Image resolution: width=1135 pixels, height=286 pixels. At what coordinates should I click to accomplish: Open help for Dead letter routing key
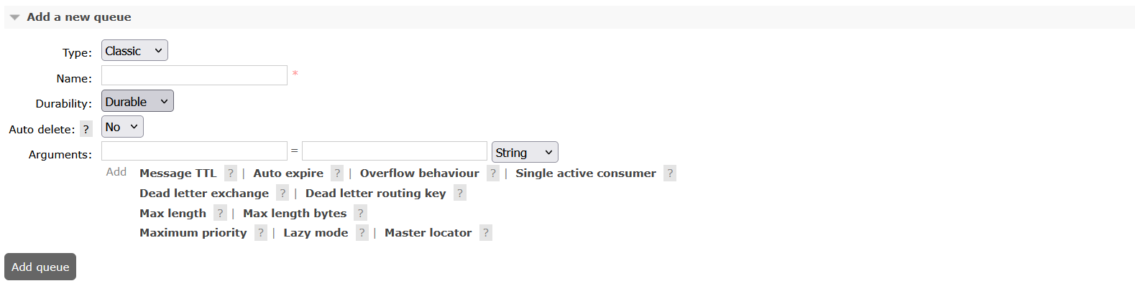coord(460,193)
